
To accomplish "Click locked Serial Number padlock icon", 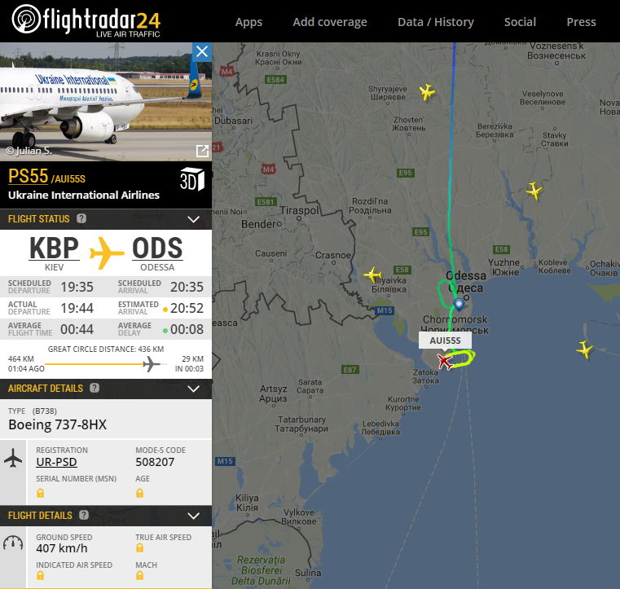I will tap(41, 493).
